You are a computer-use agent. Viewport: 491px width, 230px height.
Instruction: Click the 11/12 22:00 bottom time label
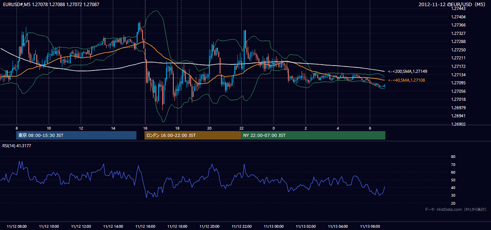(x=241, y=227)
